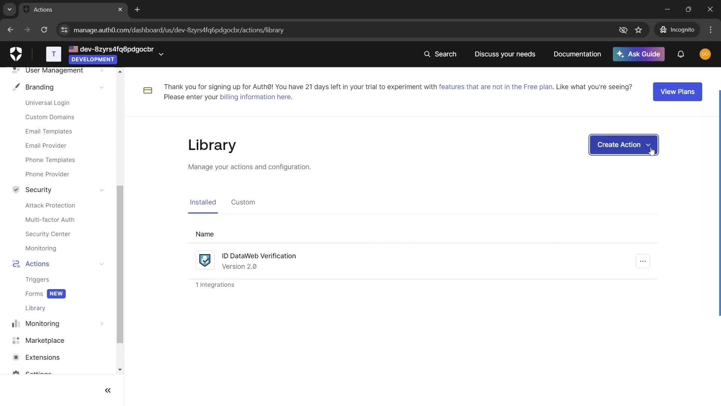Open ID DataWeb row options menu
Image resolution: width=721 pixels, height=406 pixels.
tap(643, 261)
